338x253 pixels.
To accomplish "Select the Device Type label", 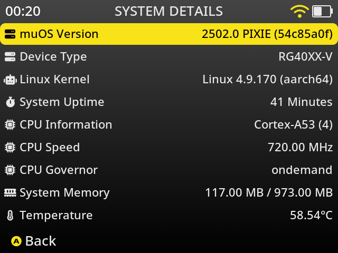I will [x=53, y=57].
